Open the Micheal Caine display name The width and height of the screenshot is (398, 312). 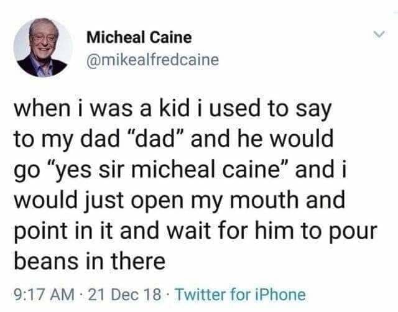point(139,37)
